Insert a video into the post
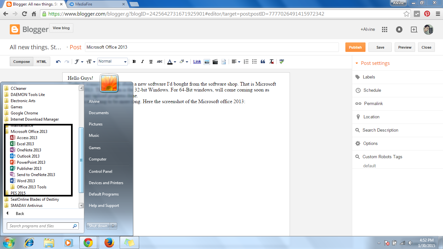This screenshot has width=443, height=249. (215, 62)
